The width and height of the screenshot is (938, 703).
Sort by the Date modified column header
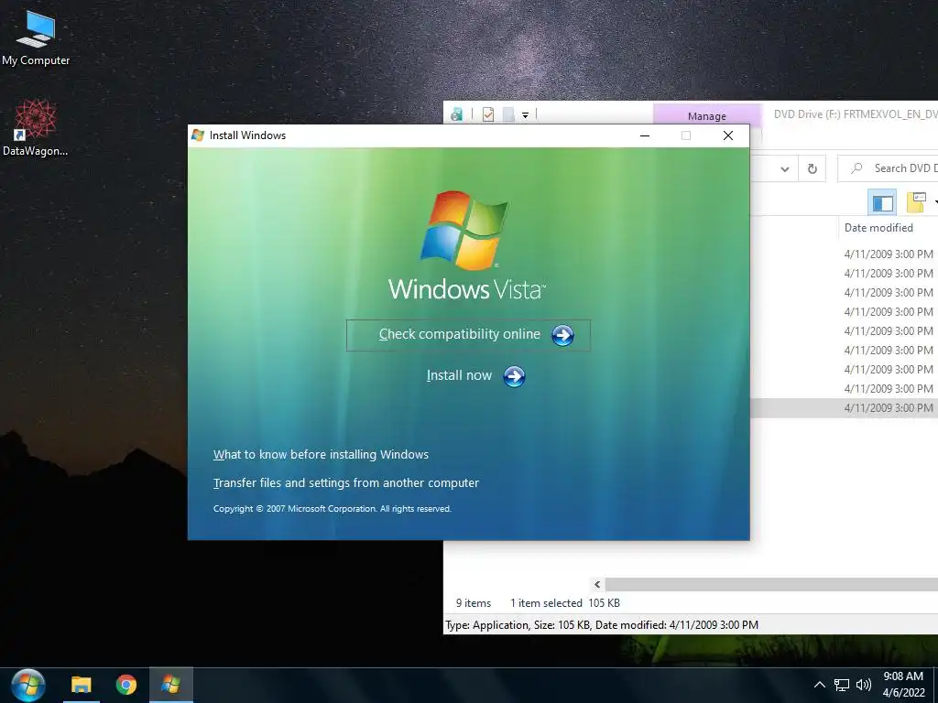click(878, 228)
